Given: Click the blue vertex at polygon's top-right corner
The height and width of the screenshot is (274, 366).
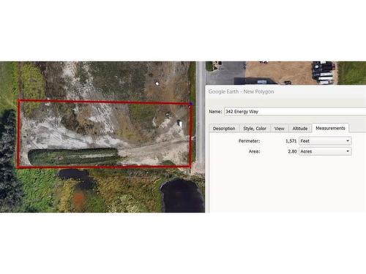Looking at the screenshot, I should [x=190, y=104].
